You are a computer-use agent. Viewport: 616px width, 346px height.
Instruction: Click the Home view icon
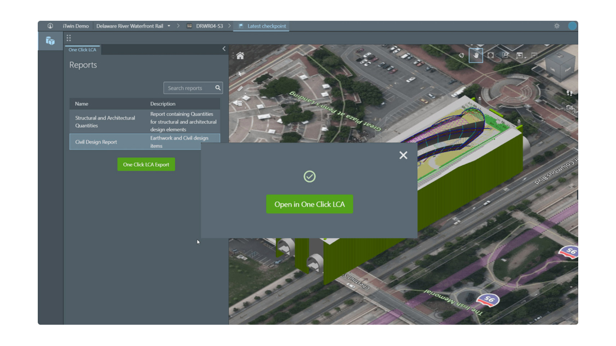click(x=240, y=56)
